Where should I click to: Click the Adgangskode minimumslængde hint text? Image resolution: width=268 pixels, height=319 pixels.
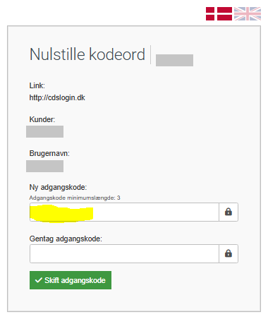75,198
